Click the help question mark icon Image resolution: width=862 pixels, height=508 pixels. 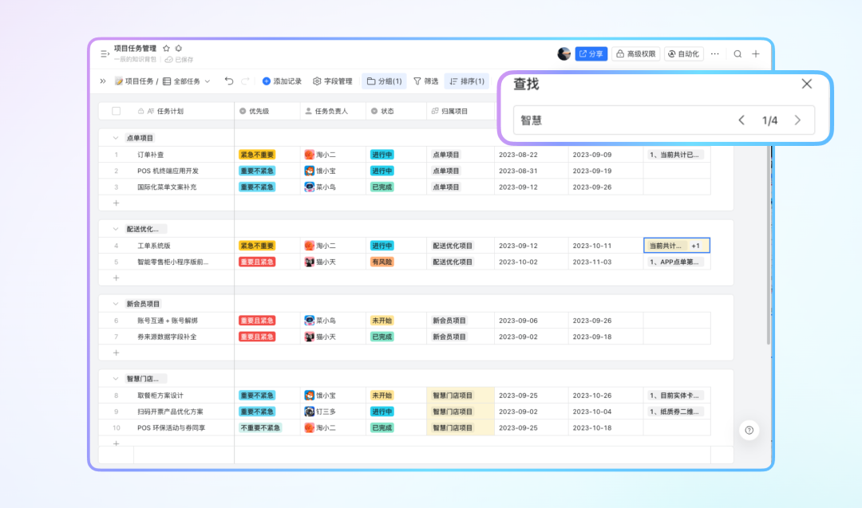[x=749, y=430]
